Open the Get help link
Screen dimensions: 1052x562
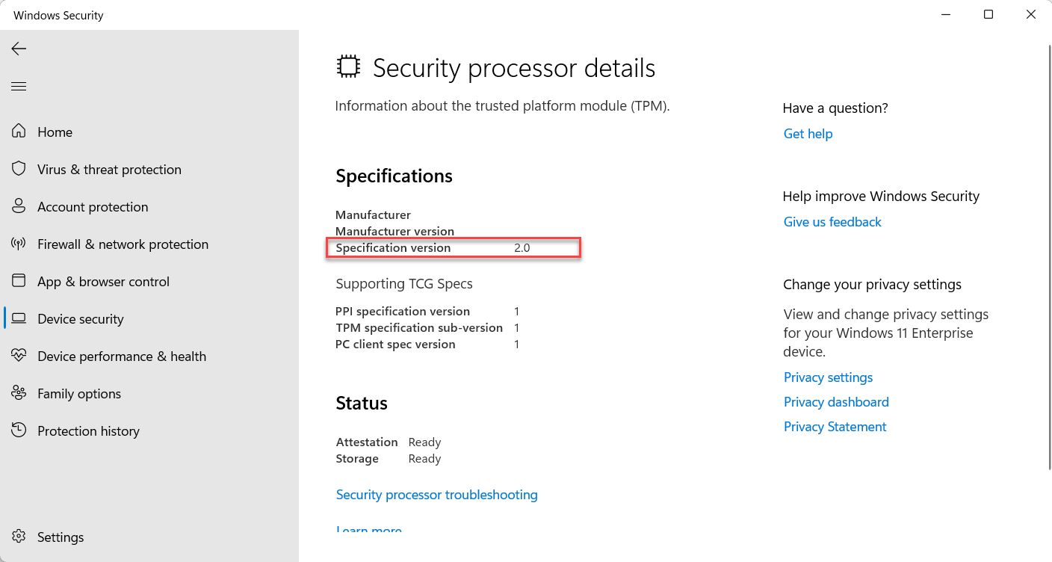tap(808, 134)
